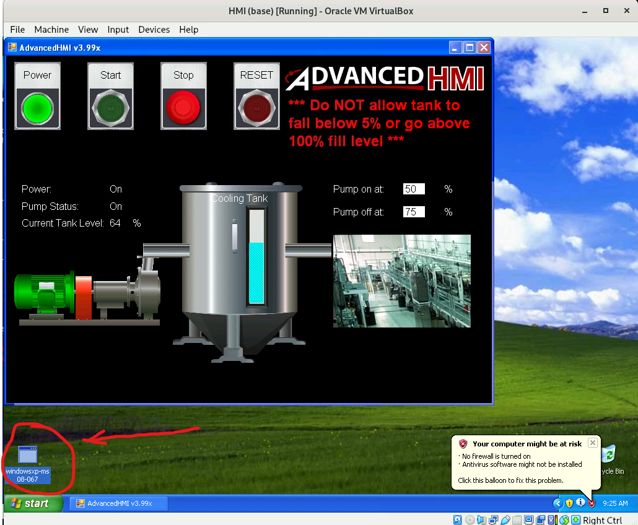Screen dimensions: 638x525
Task: Click the VirtualBox shared folders icon
Action: tap(517, 519)
